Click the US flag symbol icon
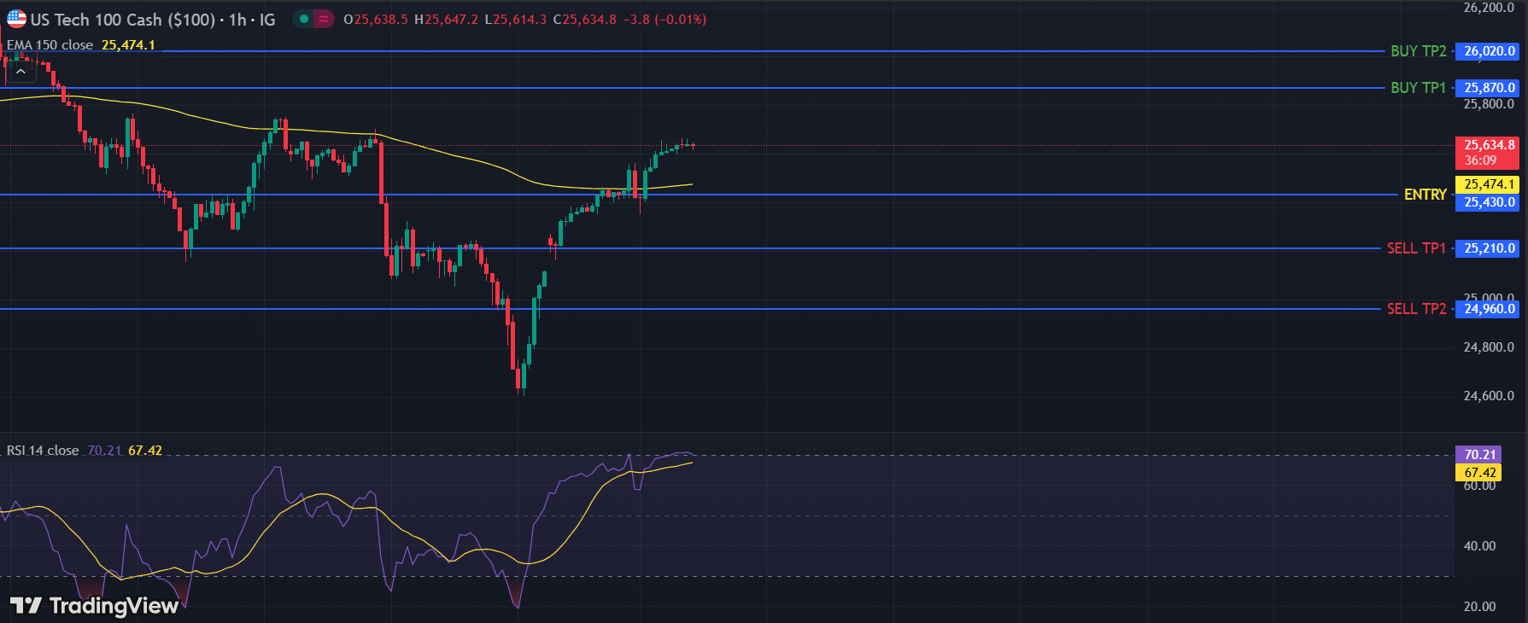1528x623 pixels. pyautogui.click(x=16, y=19)
